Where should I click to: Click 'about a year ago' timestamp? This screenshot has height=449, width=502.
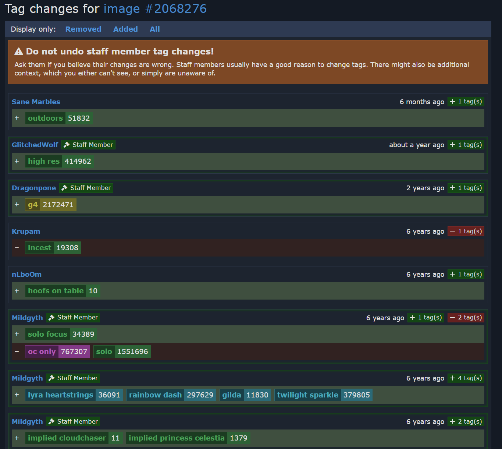(x=417, y=145)
